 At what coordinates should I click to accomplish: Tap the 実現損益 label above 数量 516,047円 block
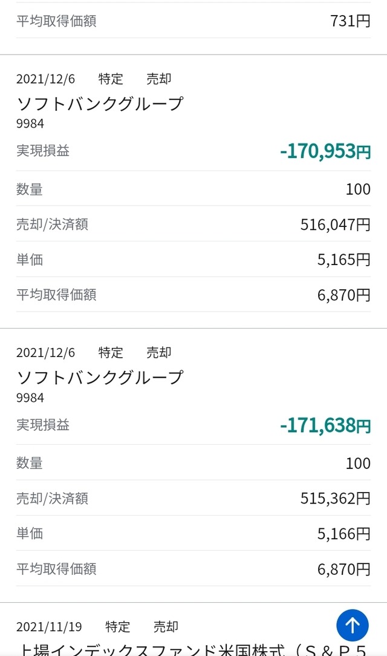click(43, 151)
